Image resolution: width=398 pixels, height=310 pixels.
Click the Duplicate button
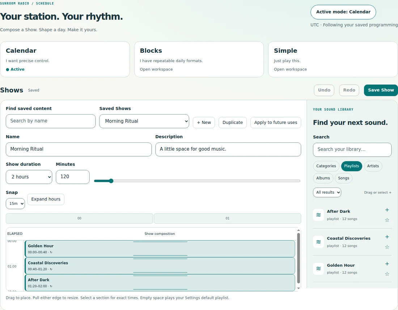233,122
